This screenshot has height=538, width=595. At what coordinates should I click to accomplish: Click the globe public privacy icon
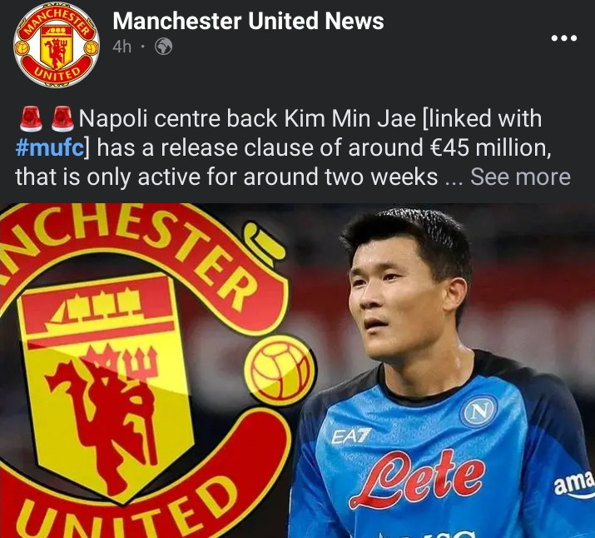point(164,47)
